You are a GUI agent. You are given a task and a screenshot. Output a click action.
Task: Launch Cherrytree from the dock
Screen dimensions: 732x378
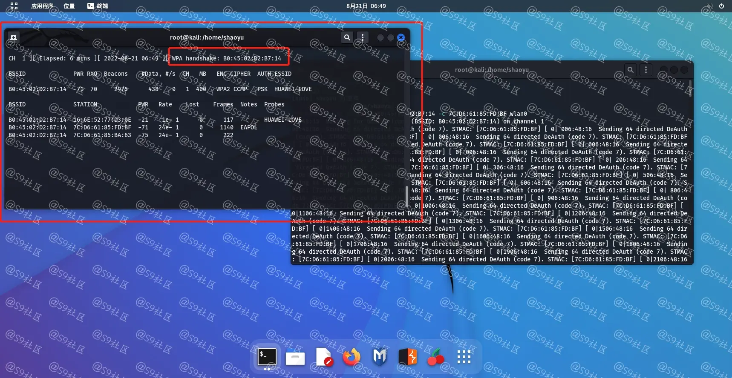click(x=435, y=357)
